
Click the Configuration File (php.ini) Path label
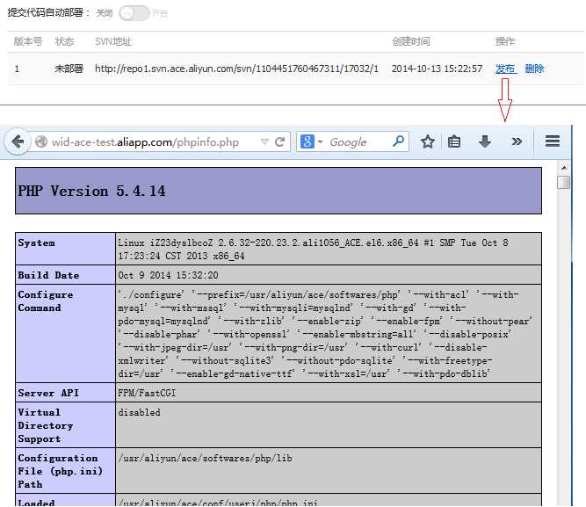[x=60, y=471]
